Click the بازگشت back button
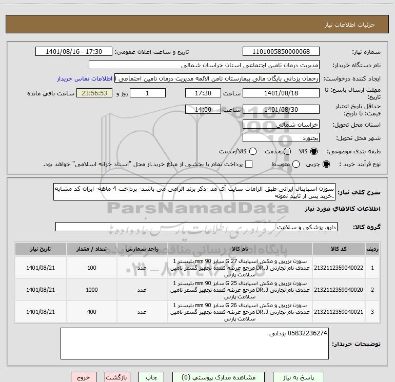The image size is (395, 382). click(117, 377)
